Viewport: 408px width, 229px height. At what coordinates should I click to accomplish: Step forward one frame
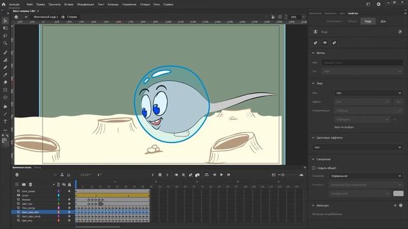coord(229,175)
